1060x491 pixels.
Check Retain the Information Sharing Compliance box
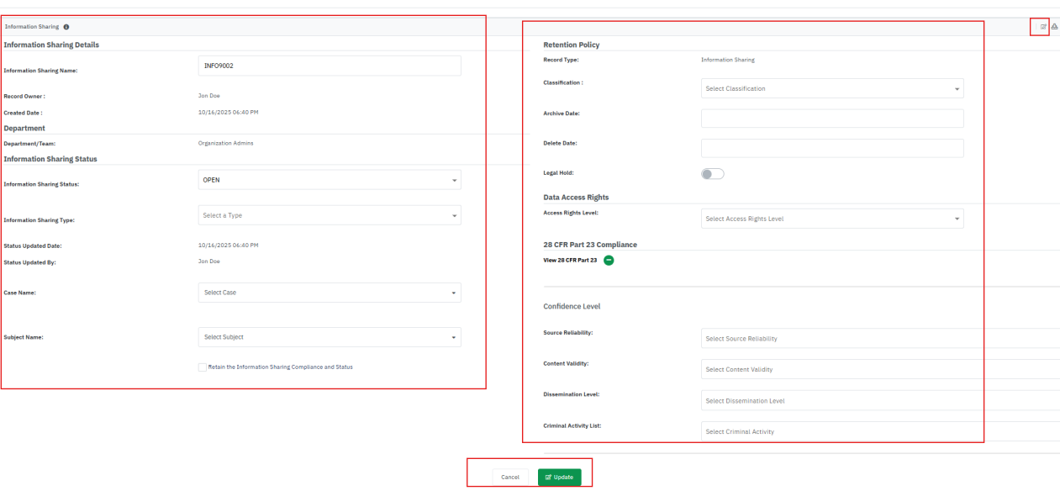click(x=203, y=367)
